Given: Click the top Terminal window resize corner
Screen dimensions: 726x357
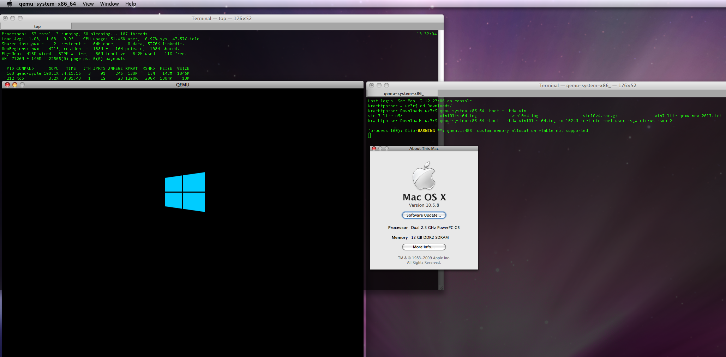Looking at the screenshot, I should click(x=441, y=288).
